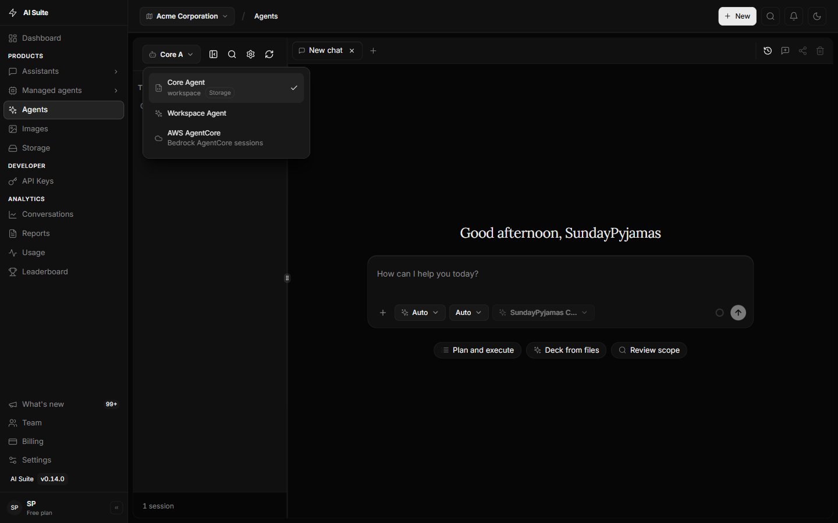Add a new chat tab with plus
The height and width of the screenshot is (523, 838).
tap(374, 51)
